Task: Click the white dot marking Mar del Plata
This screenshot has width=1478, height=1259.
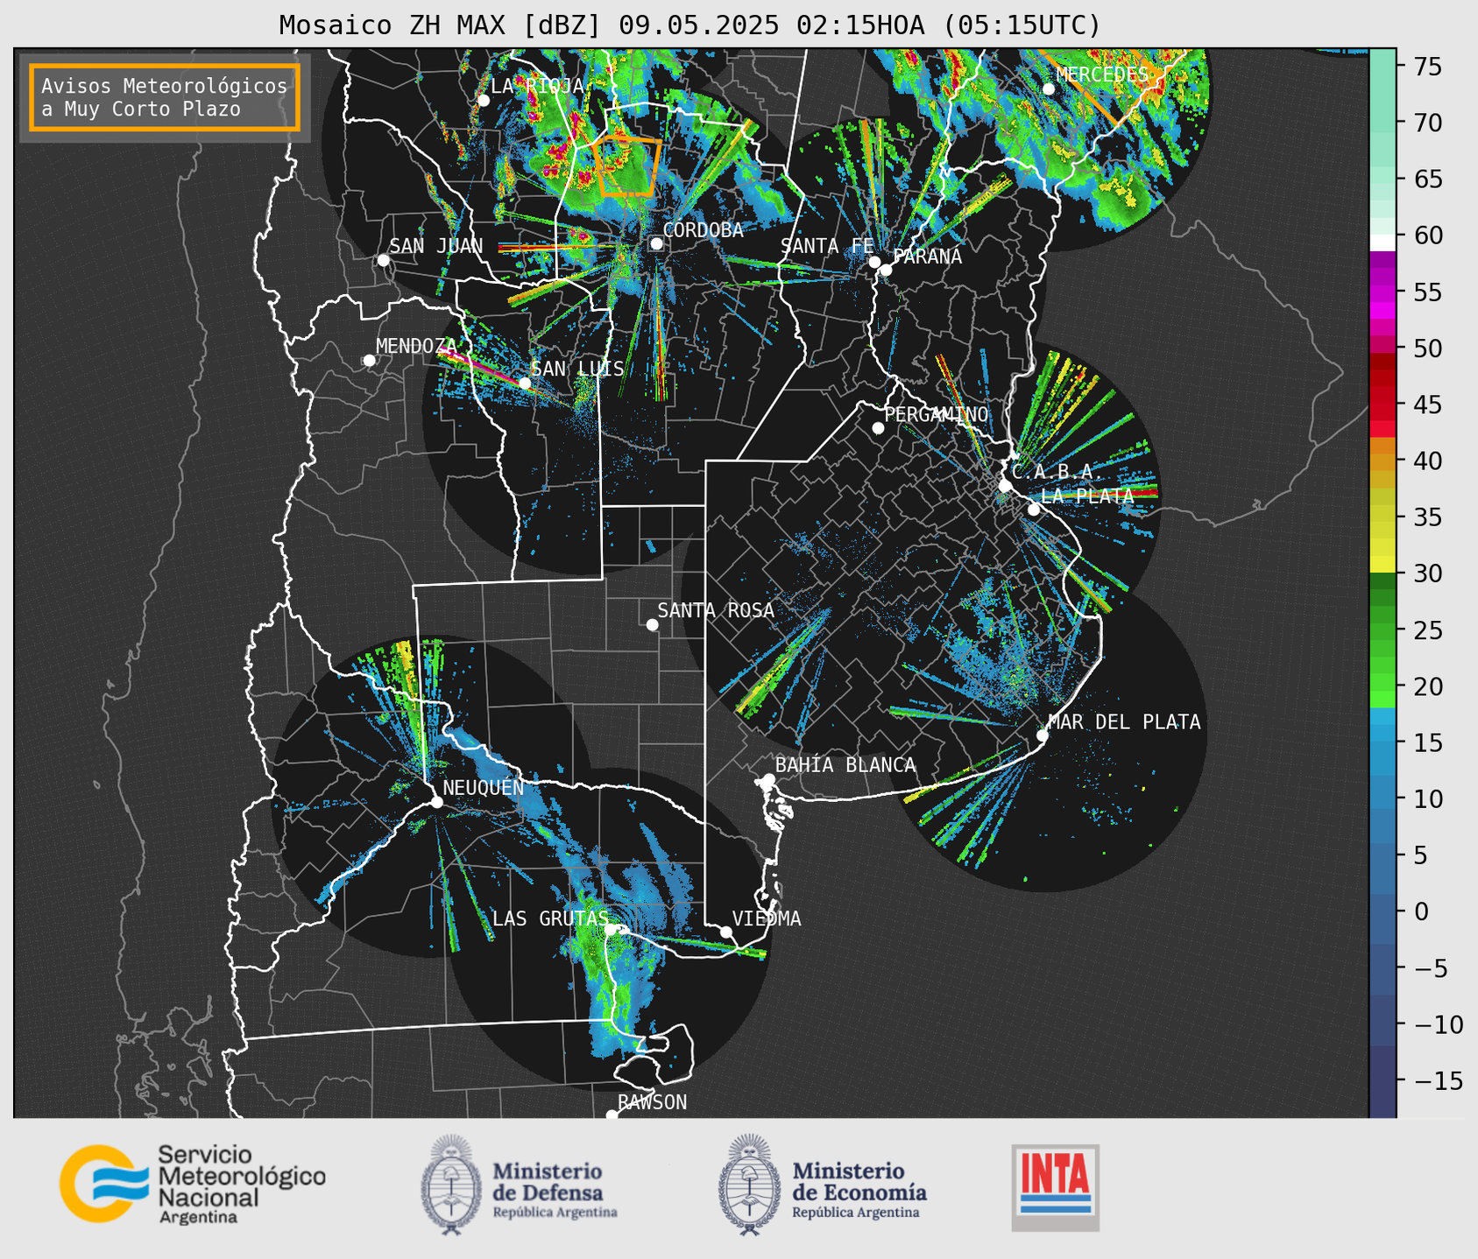Action: [x=1043, y=735]
